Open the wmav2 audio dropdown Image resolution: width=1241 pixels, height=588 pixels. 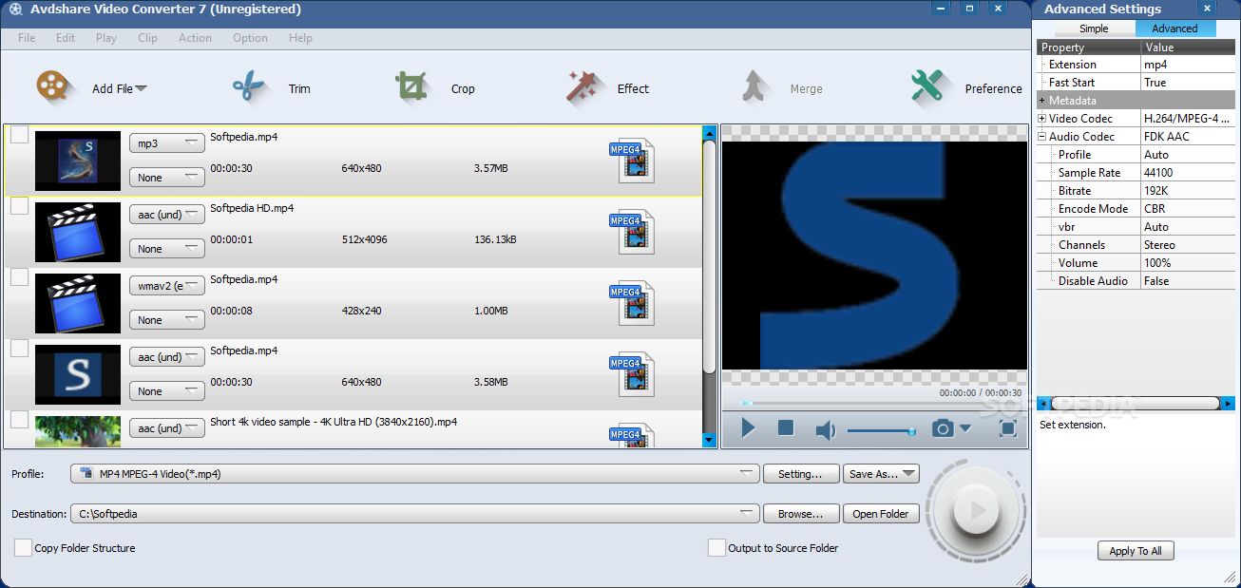167,286
